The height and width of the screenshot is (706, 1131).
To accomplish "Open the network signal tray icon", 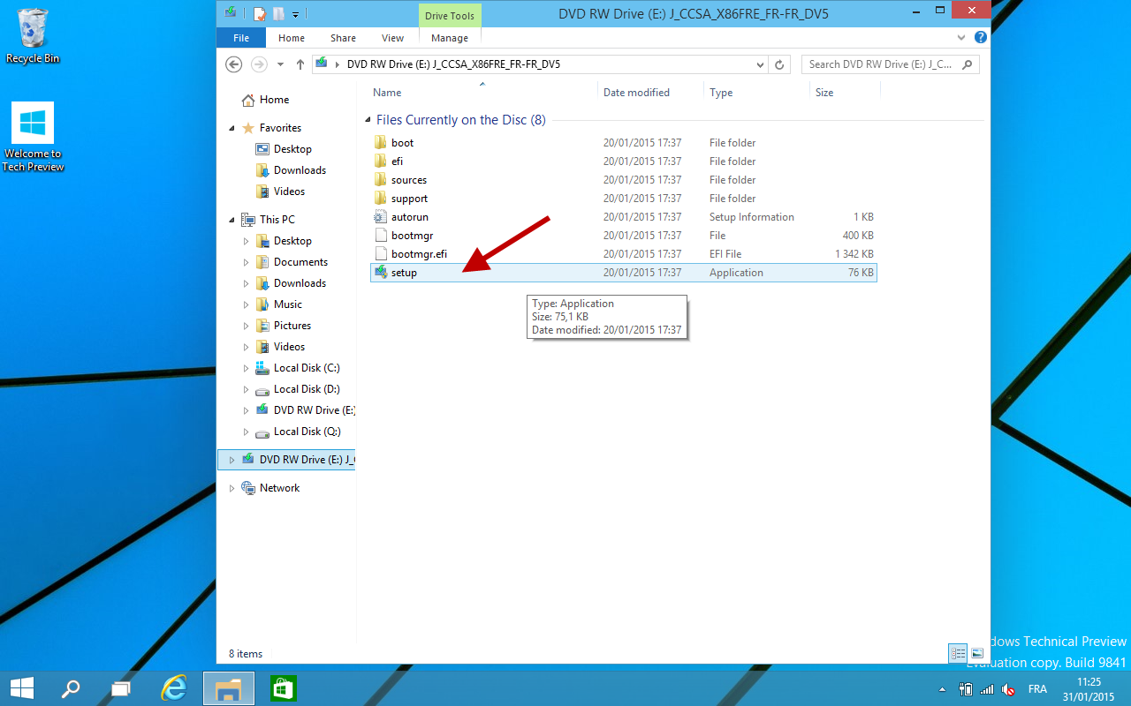I will [x=987, y=689].
